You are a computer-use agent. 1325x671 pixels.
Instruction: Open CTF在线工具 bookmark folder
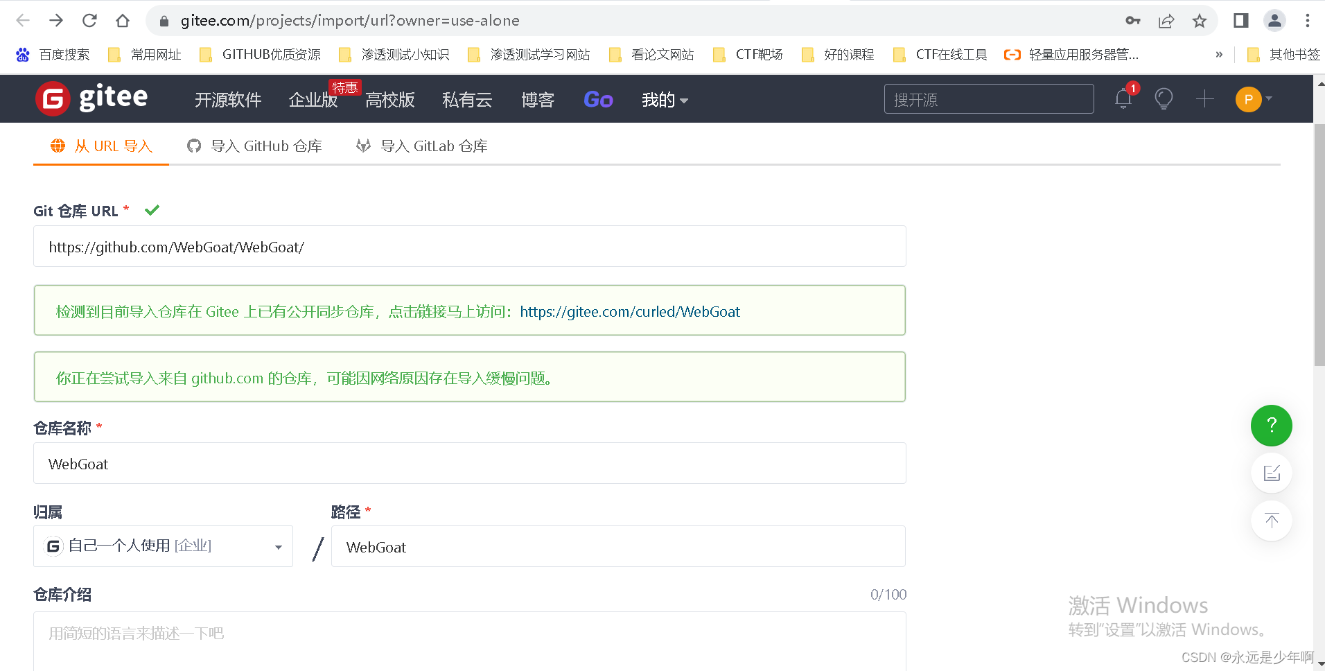pyautogui.click(x=940, y=55)
